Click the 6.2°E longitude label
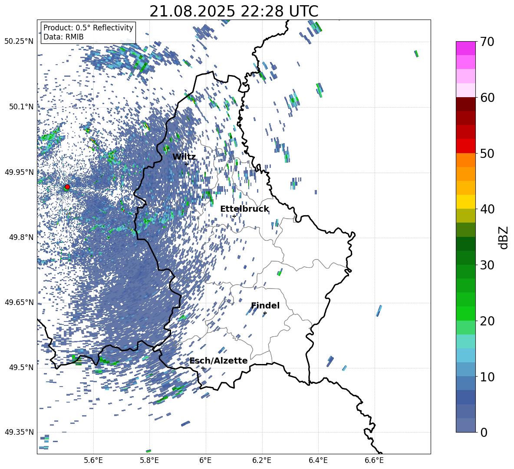Viewport: 514px width, 469px height. 262,460
